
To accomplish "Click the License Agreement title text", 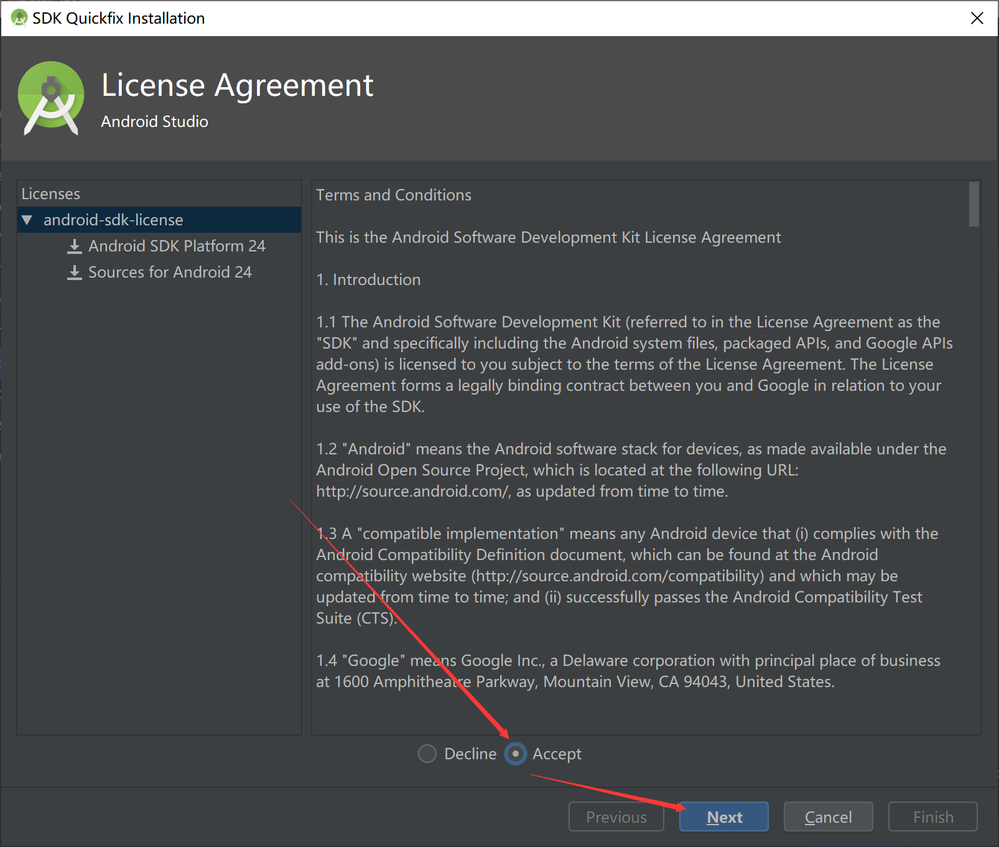I will 237,85.
